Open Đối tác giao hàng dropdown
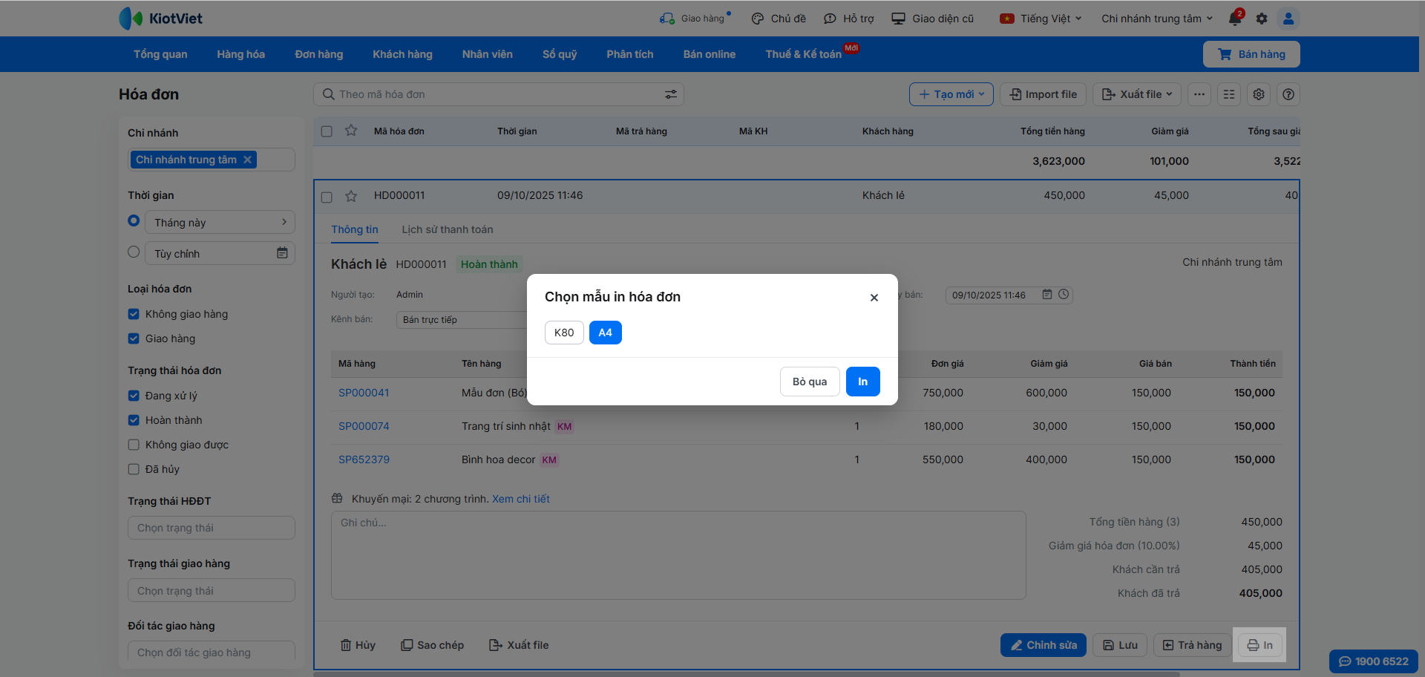This screenshot has height=677, width=1425. coord(212,651)
